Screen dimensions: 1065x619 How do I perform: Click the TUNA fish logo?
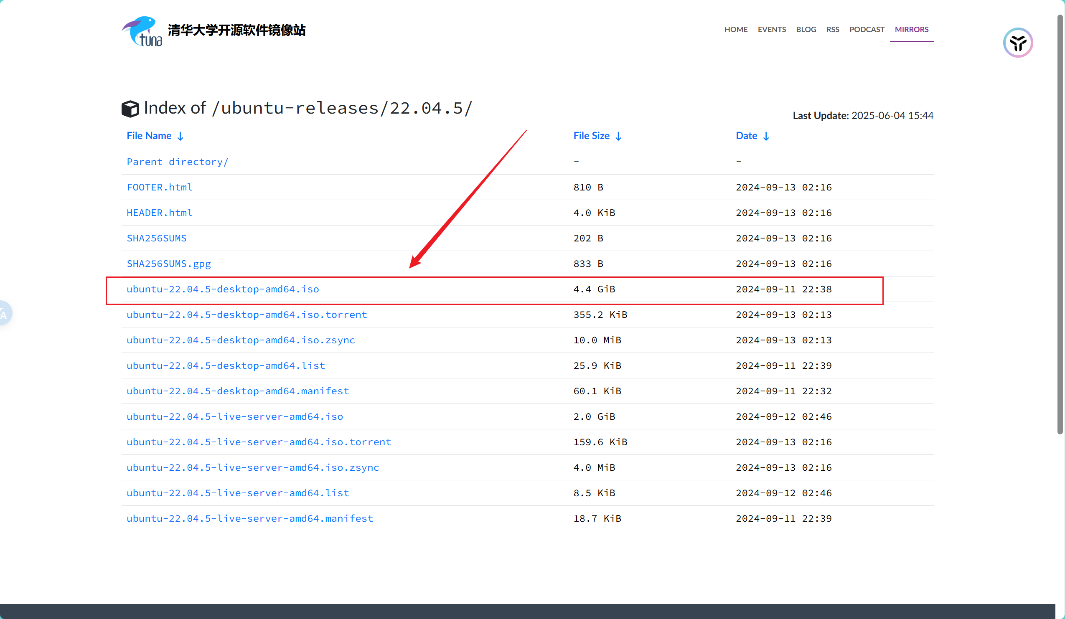click(142, 31)
